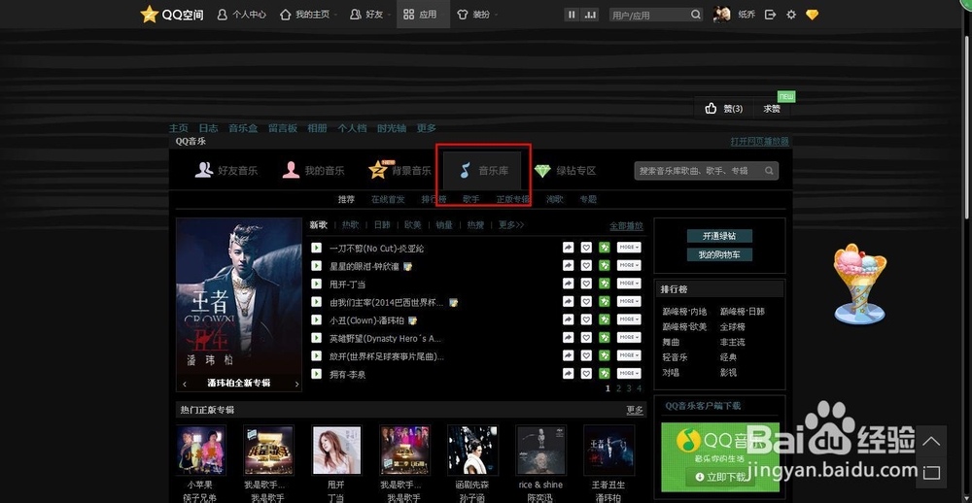Switch to the 背景音乐 tab
The height and width of the screenshot is (503, 972).
point(399,170)
